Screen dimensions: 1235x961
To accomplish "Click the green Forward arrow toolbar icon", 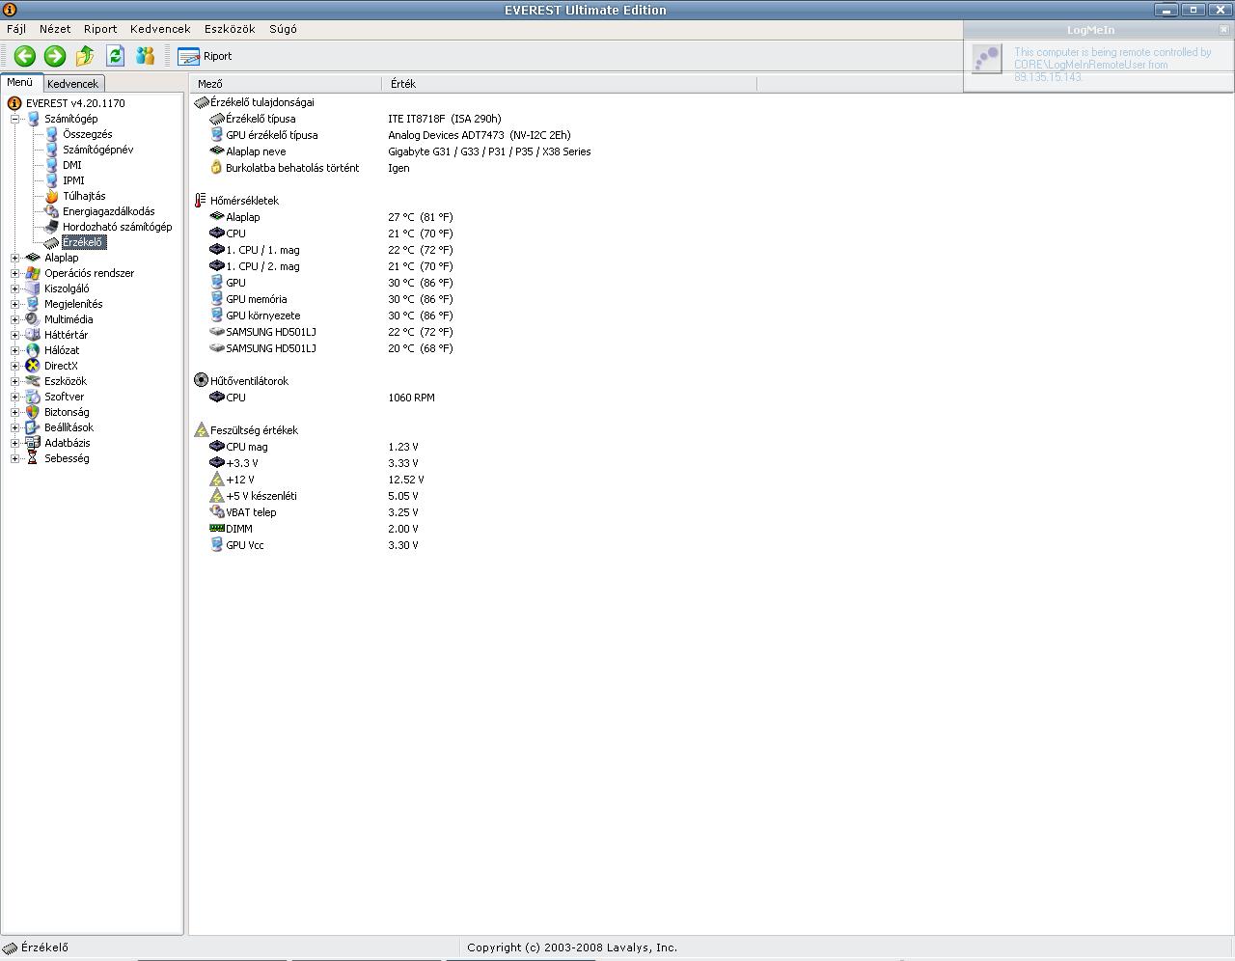I will click(x=55, y=56).
